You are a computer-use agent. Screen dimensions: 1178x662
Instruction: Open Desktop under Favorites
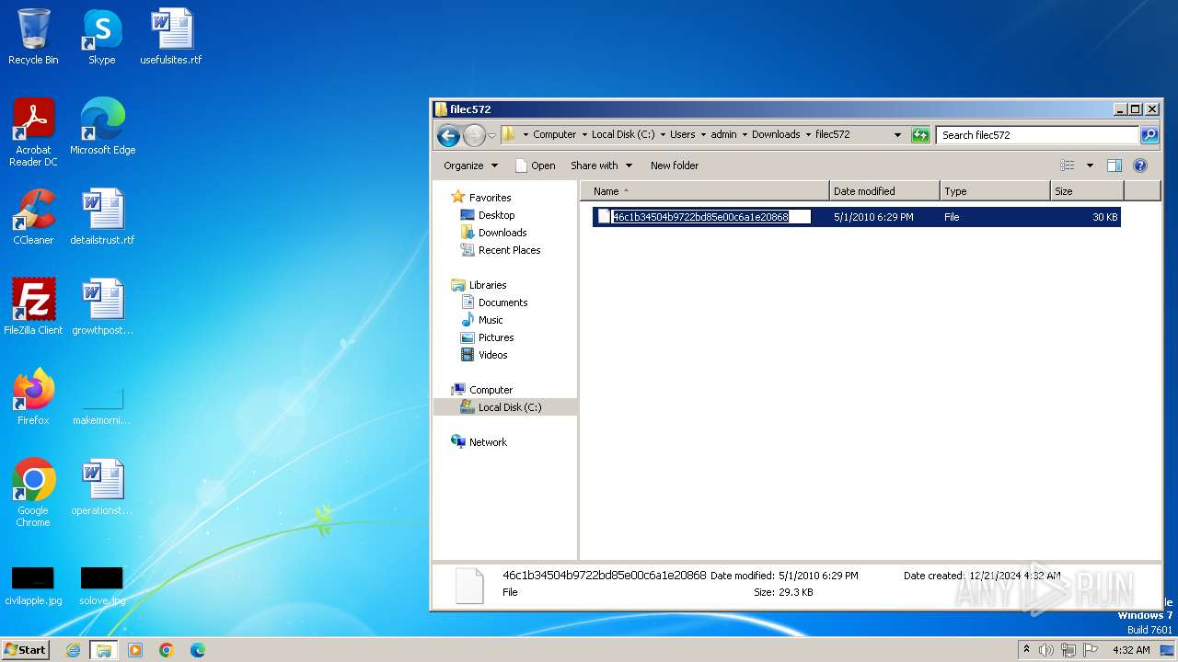[496, 215]
